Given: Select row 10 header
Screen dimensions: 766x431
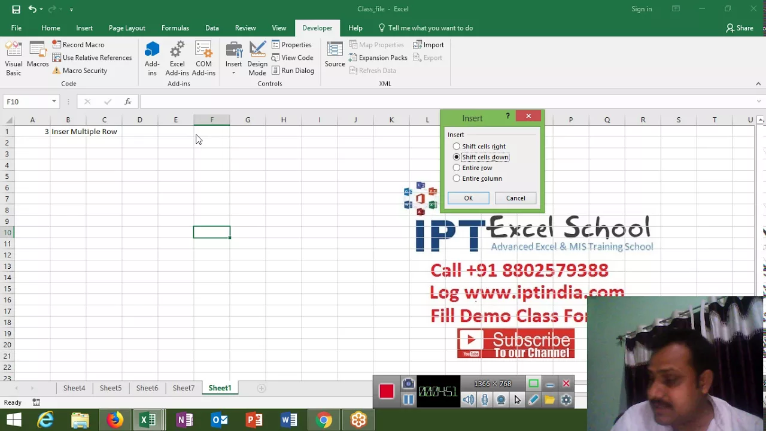Looking at the screenshot, I should point(8,233).
